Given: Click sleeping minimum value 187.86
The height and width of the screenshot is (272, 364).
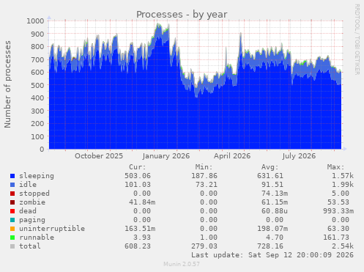Looking at the screenshot, I should point(204,176).
